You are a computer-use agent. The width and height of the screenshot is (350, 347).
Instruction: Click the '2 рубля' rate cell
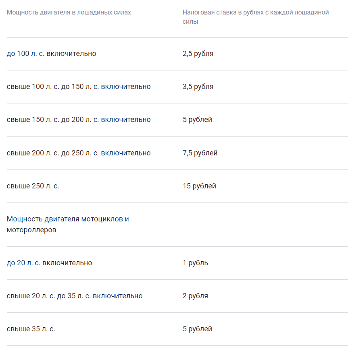(x=195, y=296)
